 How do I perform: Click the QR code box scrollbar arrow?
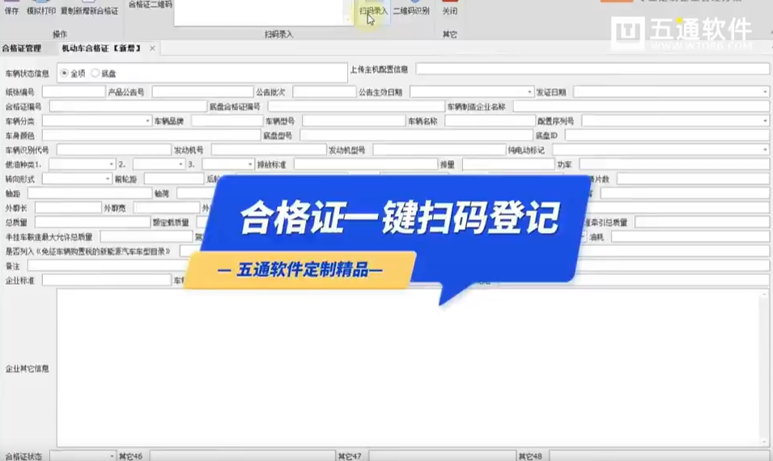(347, 19)
